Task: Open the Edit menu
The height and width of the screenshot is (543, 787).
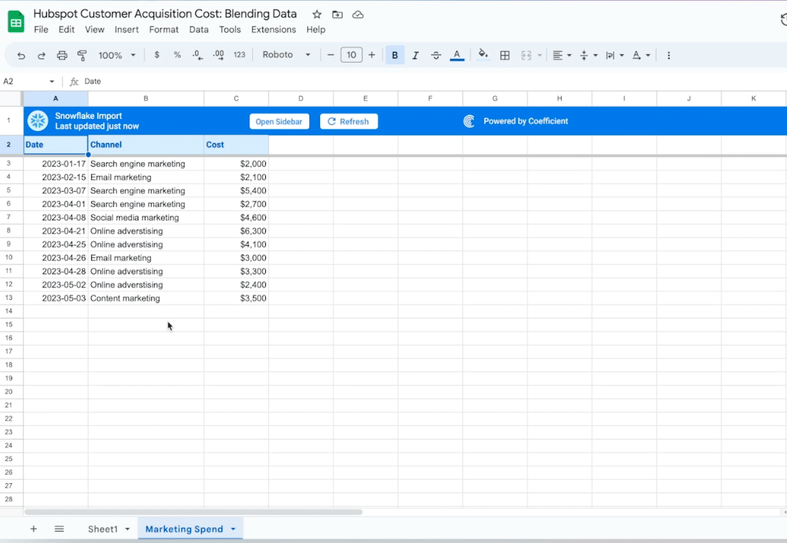Action: [66, 30]
